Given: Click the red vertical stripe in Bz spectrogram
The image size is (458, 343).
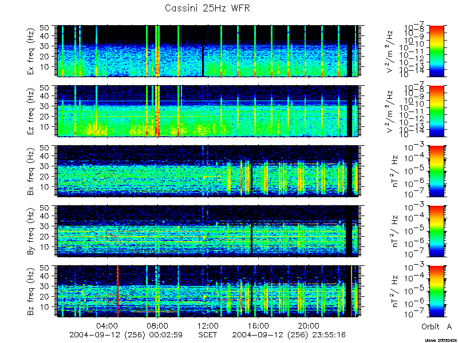Looking at the screenshot, I should pyautogui.click(x=117, y=291).
